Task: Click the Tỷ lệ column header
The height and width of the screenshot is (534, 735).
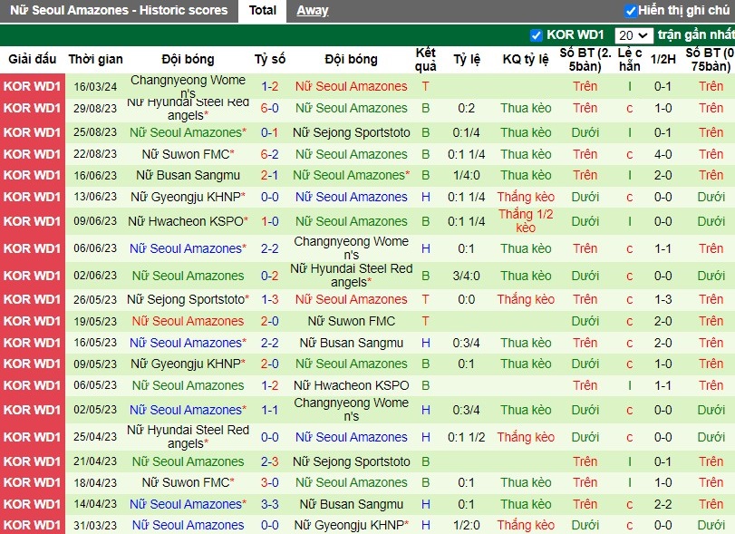Action: (467, 59)
